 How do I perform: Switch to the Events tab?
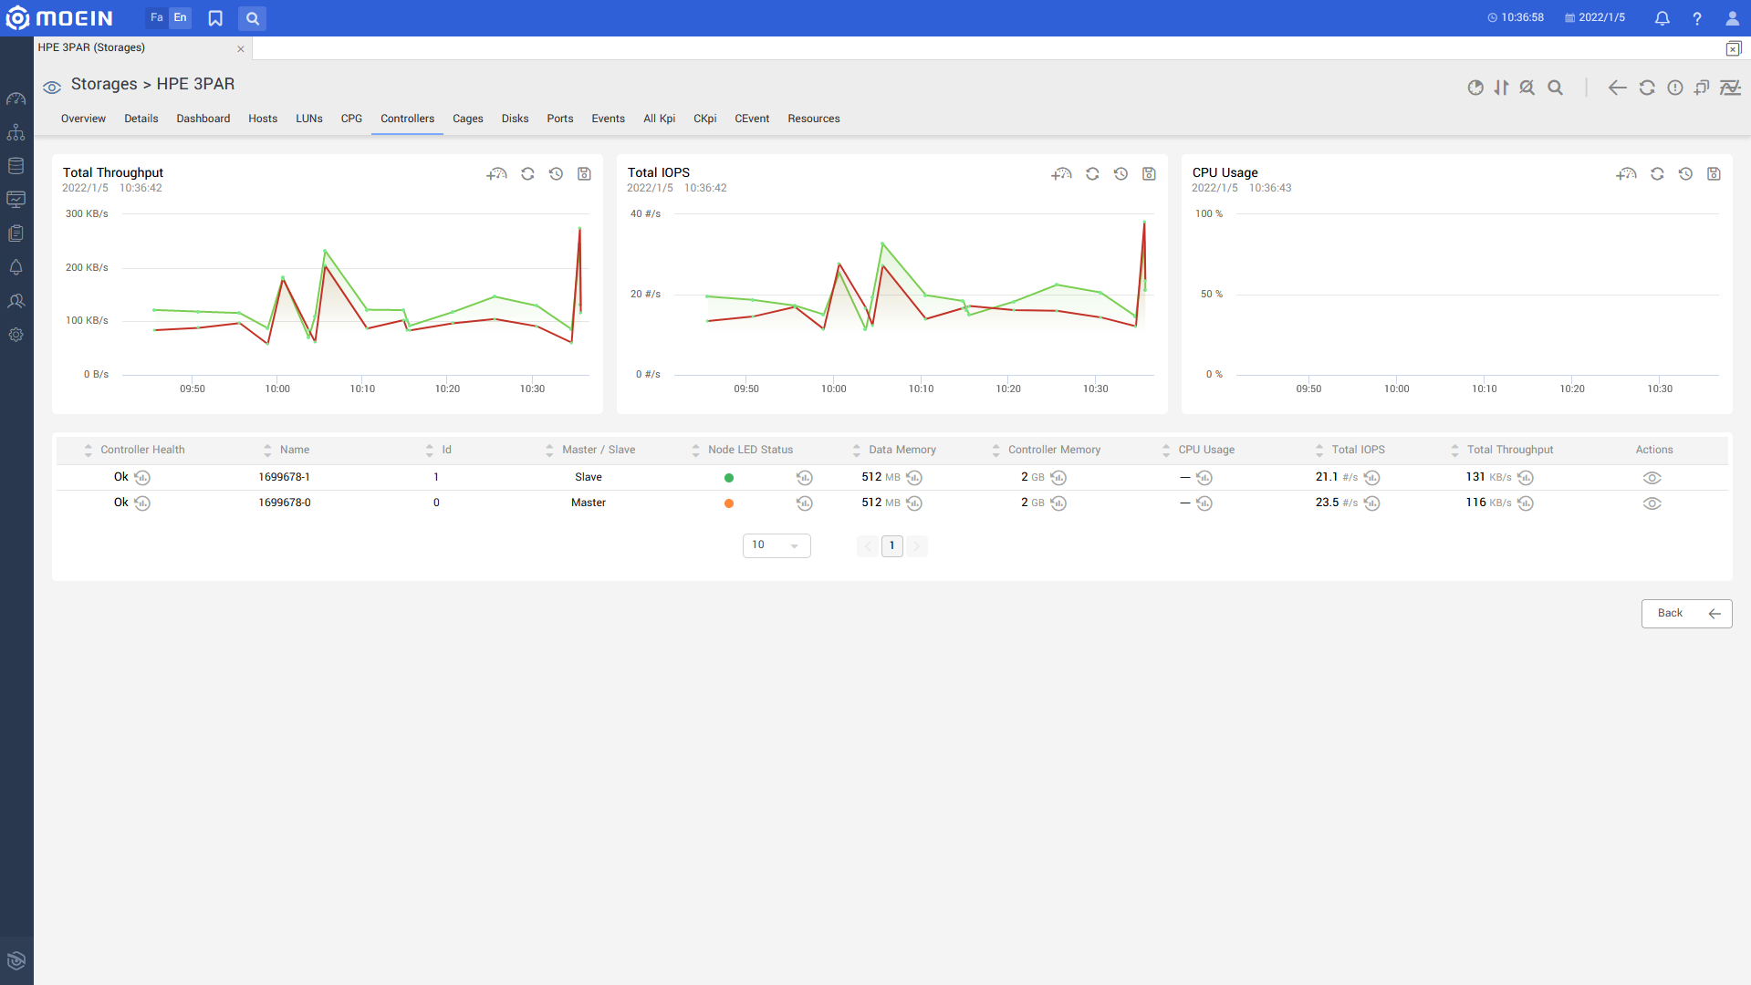coord(608,119)
